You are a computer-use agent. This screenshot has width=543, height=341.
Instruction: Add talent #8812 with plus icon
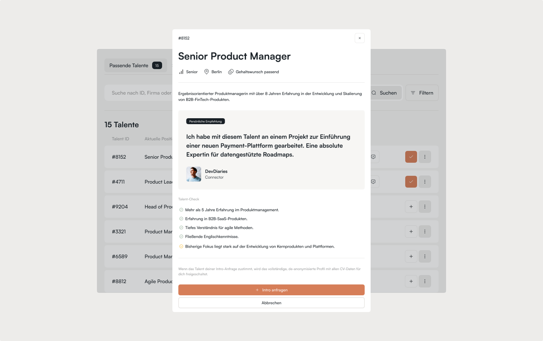click(x=411, y=281)
